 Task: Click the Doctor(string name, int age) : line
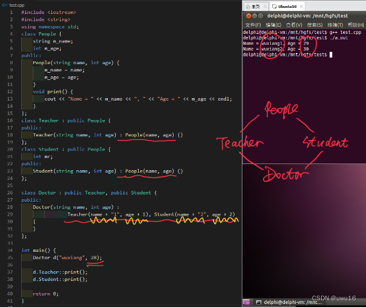(x=76, y=207)
